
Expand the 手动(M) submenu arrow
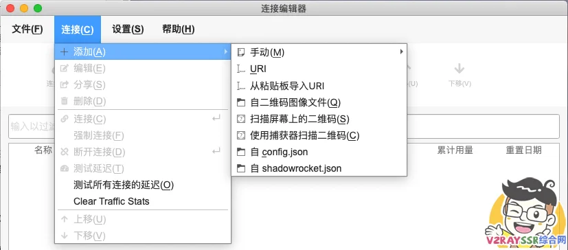pyautogui.click(x=401, y=52)
